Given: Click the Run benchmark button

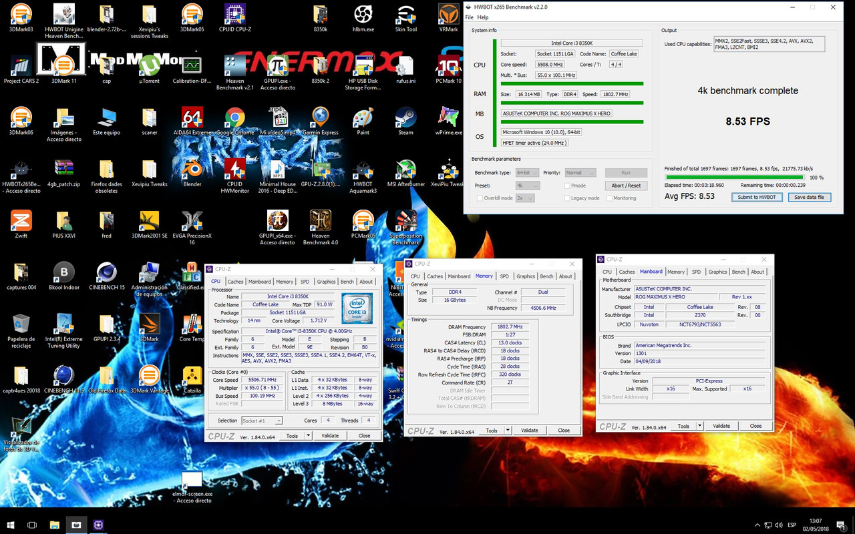Looking at the screenshot, I should tap(626, 173).
